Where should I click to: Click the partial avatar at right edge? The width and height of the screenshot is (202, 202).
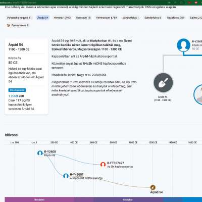tap(198, 94)
